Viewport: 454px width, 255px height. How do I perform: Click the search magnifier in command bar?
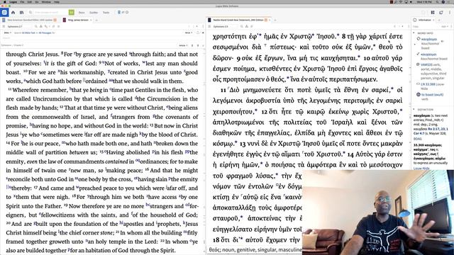[30, 13]
